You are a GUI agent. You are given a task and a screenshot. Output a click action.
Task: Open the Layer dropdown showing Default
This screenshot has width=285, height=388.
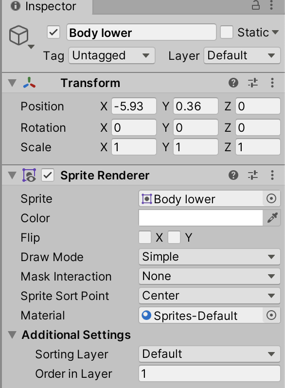242,56
